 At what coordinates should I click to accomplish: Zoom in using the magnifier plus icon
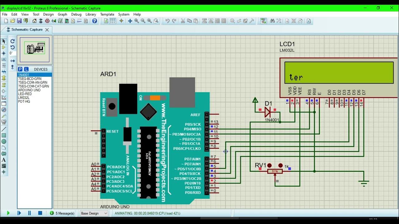(137, 21)
